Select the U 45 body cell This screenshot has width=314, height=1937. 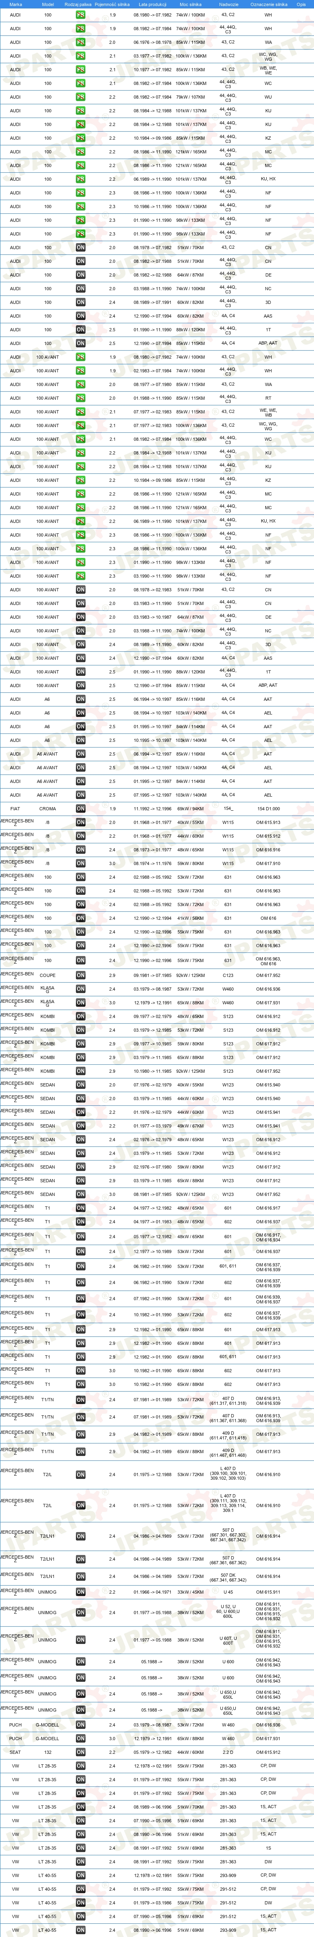[228, 1592]
